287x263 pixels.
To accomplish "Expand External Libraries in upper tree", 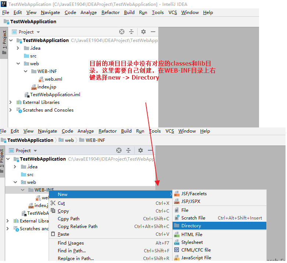I will click(x=11, y=102).
